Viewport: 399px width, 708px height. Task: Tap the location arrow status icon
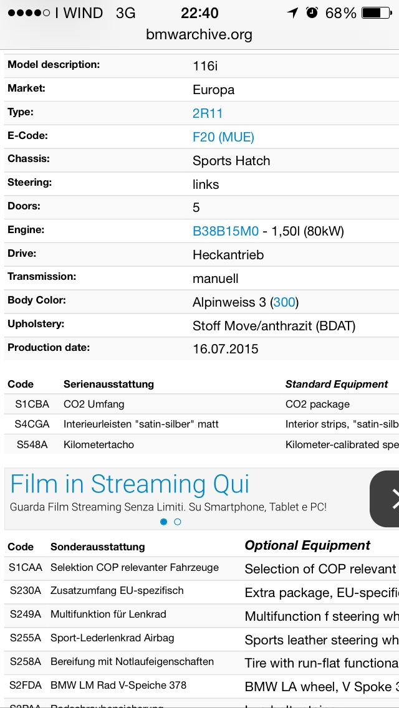(293, 13)
